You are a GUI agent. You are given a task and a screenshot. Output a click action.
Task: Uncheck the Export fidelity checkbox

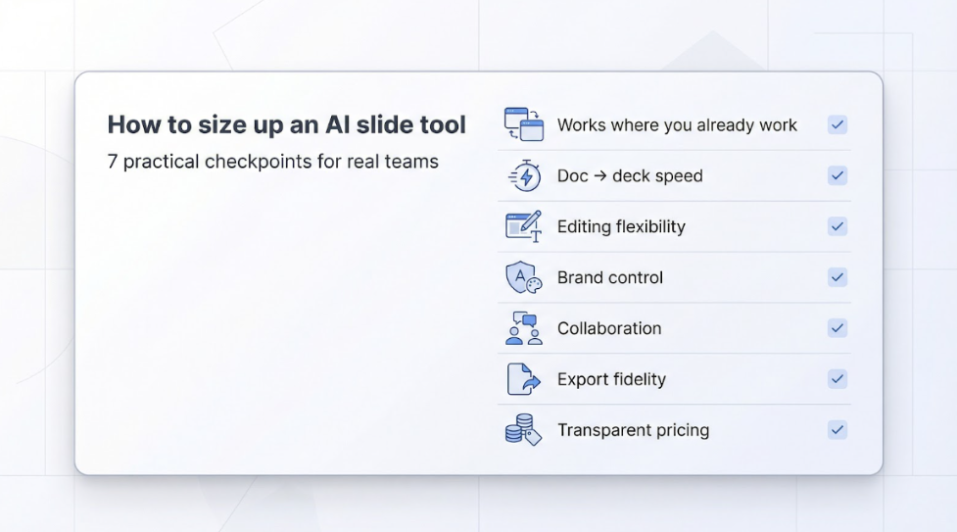pos(837,379)
